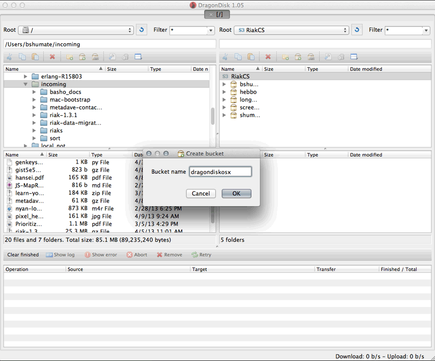Refresh the RiakCS root with the refresh icon
The image size is (435, 361).
coord(357,30)
